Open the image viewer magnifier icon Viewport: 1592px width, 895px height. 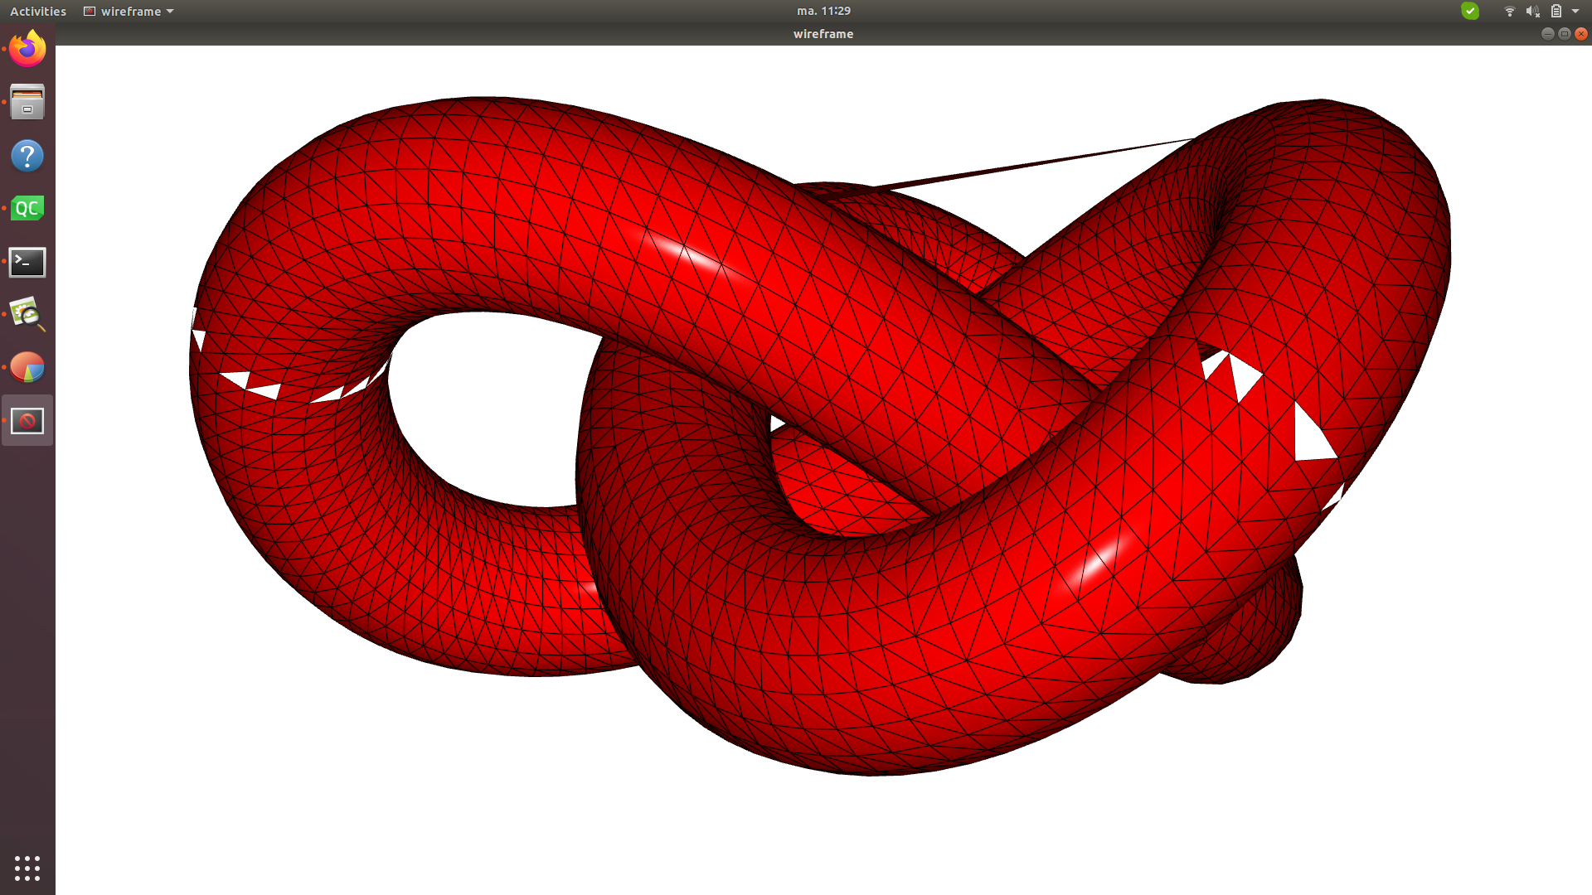click(x=27, y=315)
